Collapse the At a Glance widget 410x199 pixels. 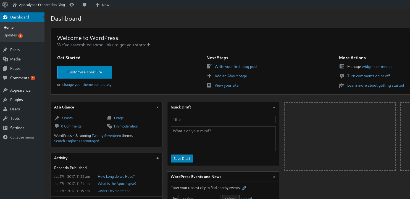157,107
